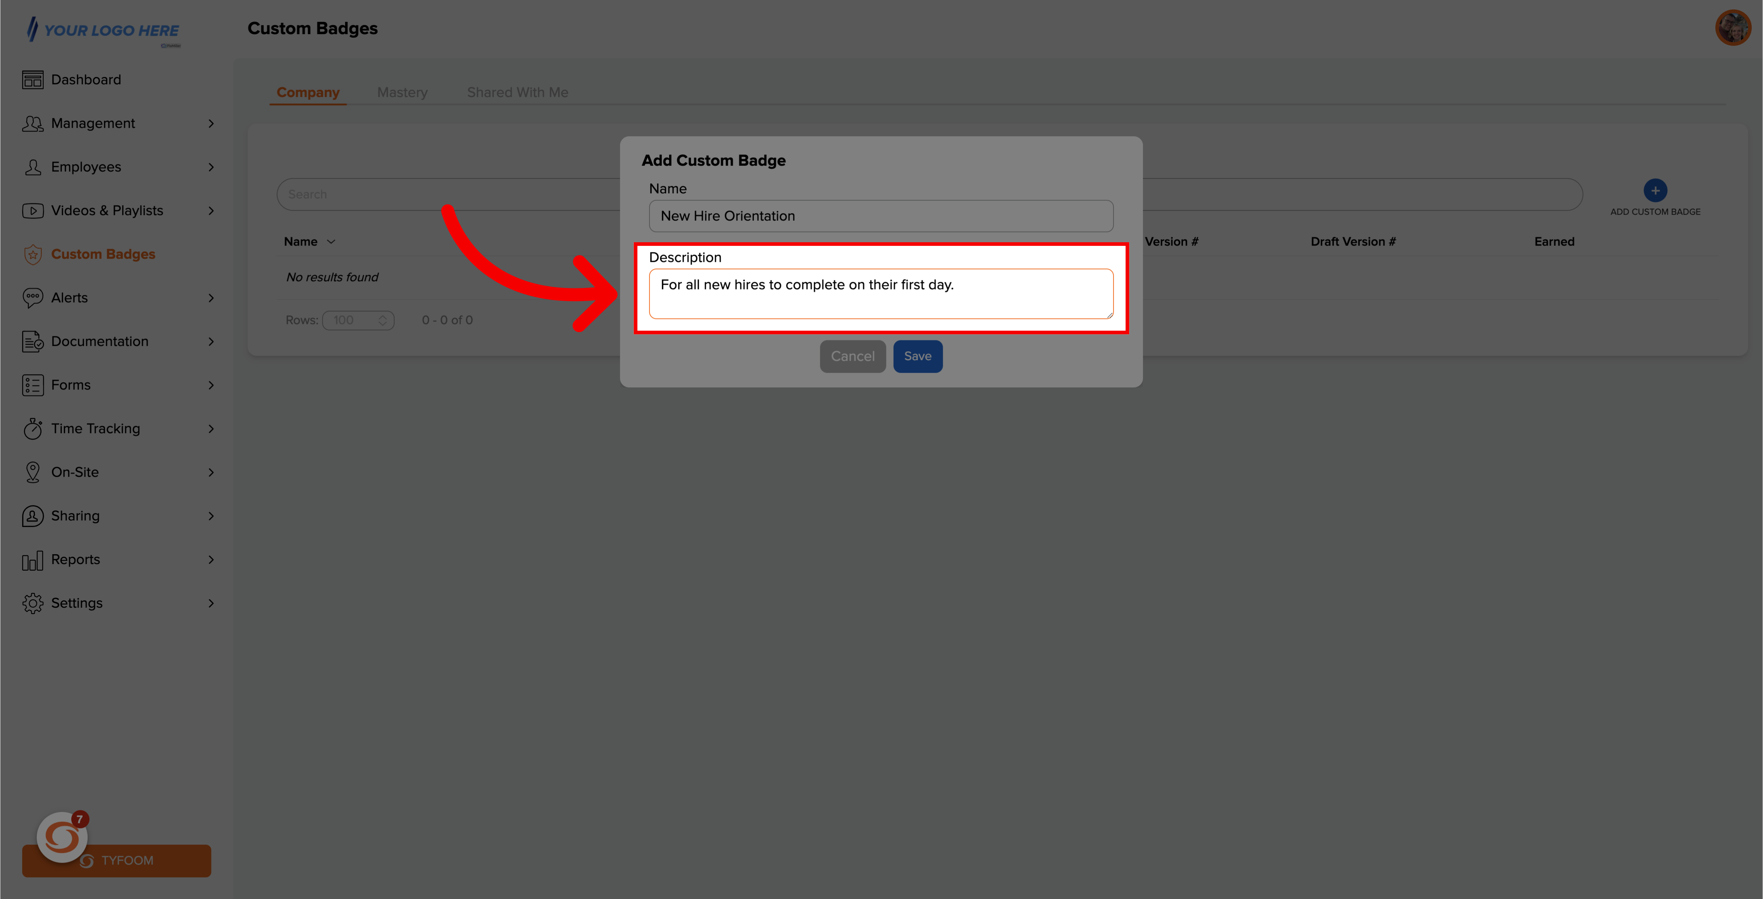This screenshot has height=899, width=1763.
Task: Click the Description text area
Action: pyautogui.click(x=881, y=293)
